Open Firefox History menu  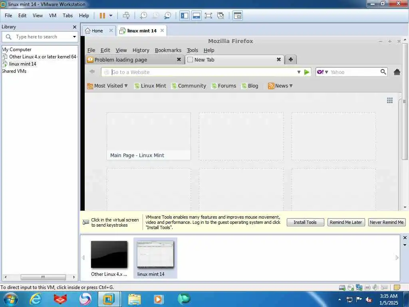click(141, 50)
